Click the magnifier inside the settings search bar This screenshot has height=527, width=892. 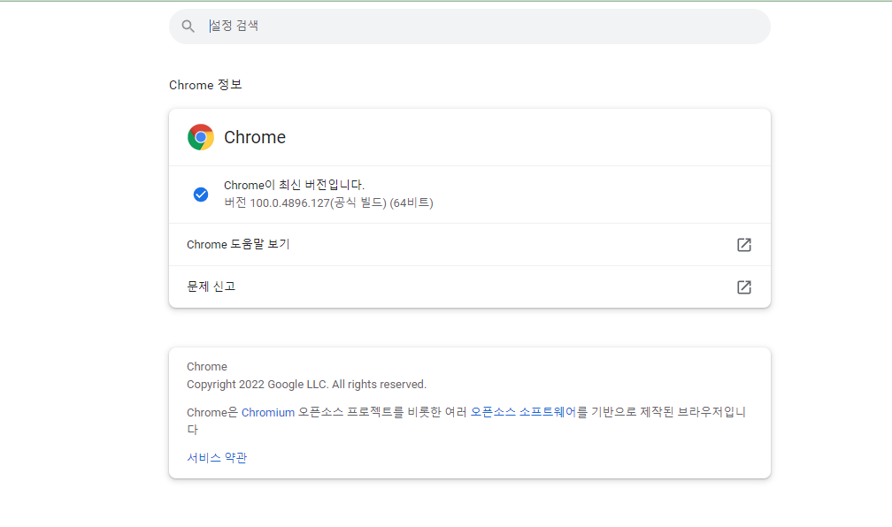coord(188,26)
